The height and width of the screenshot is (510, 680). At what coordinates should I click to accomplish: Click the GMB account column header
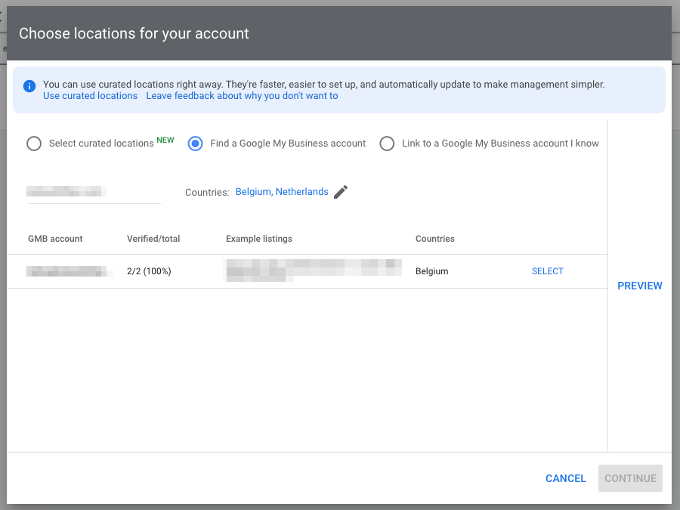(x=55, y=239)
